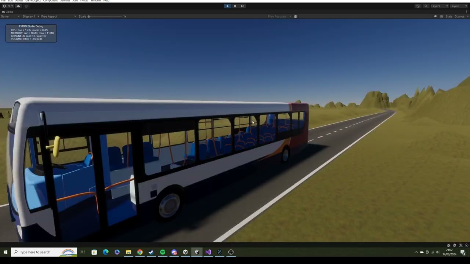Open the Game view mode dropdown
The image size is (470, 264).
point(10,16)
